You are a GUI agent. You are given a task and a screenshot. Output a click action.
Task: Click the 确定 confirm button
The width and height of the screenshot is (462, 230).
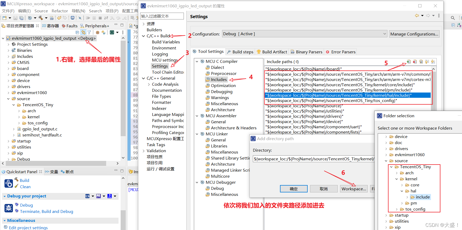[x=294, y=189]
